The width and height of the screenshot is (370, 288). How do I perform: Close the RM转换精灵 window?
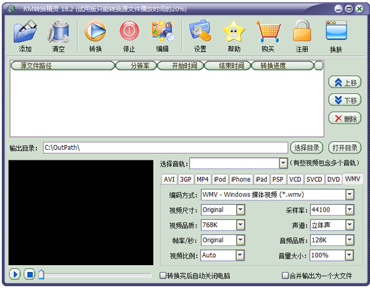pos(360,9)
